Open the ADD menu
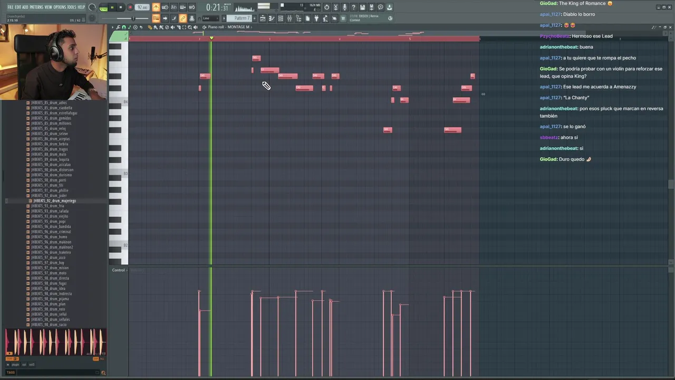This screenshot has height=380, width=675. pos(25,7)
